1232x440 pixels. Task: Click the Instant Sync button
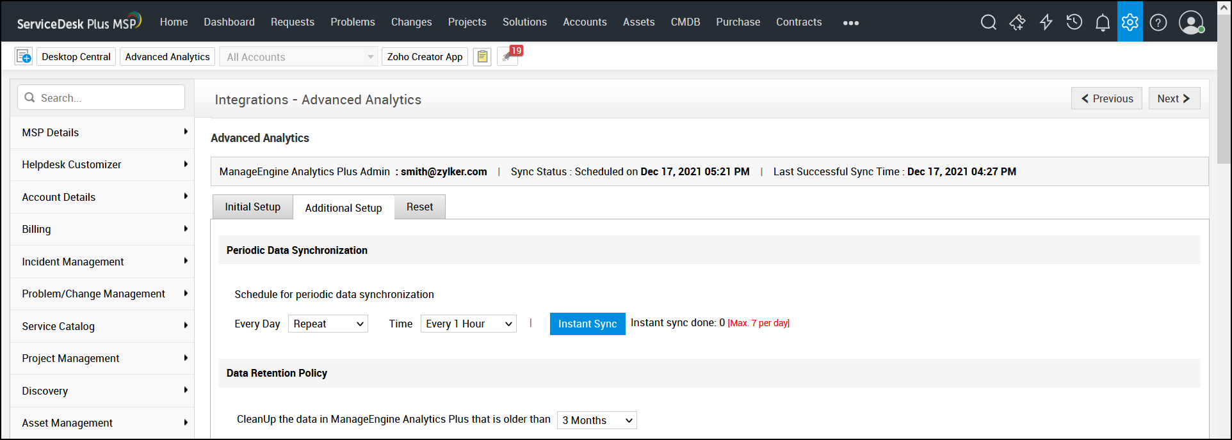587,324
